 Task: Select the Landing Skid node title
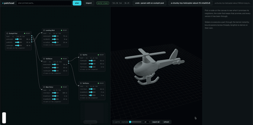coord(50,30)
